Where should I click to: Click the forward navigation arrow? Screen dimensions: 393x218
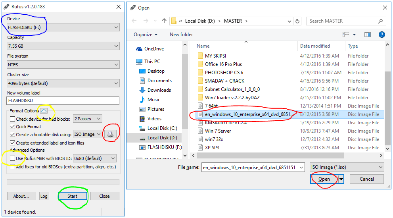point(146,21)
